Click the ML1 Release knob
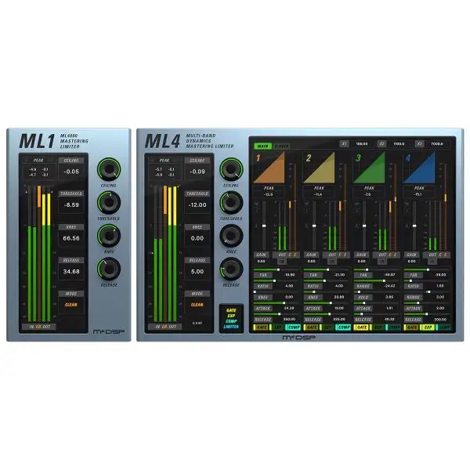Screen dimensions: 470x470 tap(106, 269)
